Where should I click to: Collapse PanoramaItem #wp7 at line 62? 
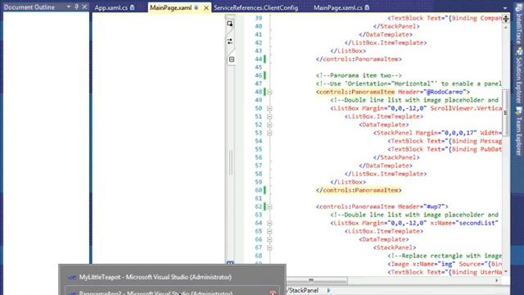click(269, 206)
